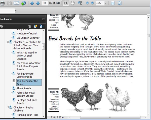The width and height of the screenshot is (151, 120).
Task: Delete selected bookmark with trash icon
Action: 30,26
